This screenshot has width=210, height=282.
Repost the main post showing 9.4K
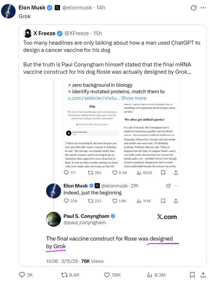70,275
